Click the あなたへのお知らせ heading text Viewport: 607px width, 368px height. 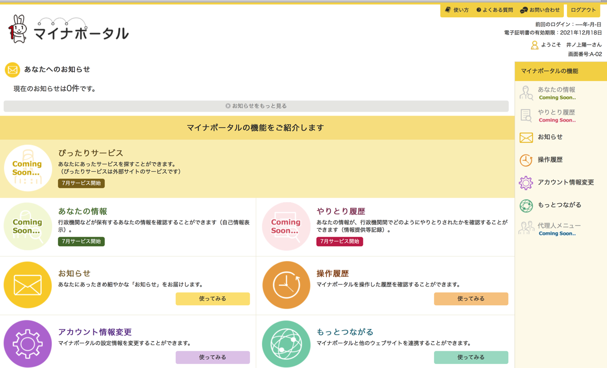57,69
